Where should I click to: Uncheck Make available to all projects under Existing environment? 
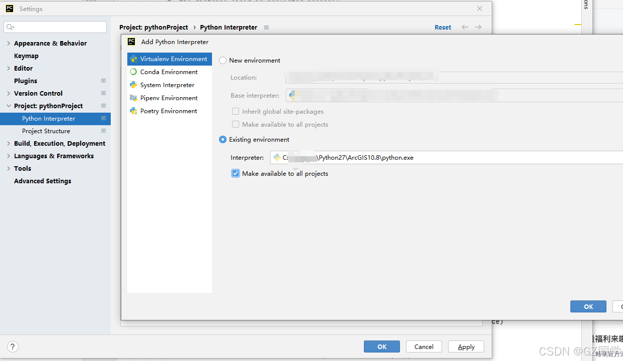(x=236, y=173)
